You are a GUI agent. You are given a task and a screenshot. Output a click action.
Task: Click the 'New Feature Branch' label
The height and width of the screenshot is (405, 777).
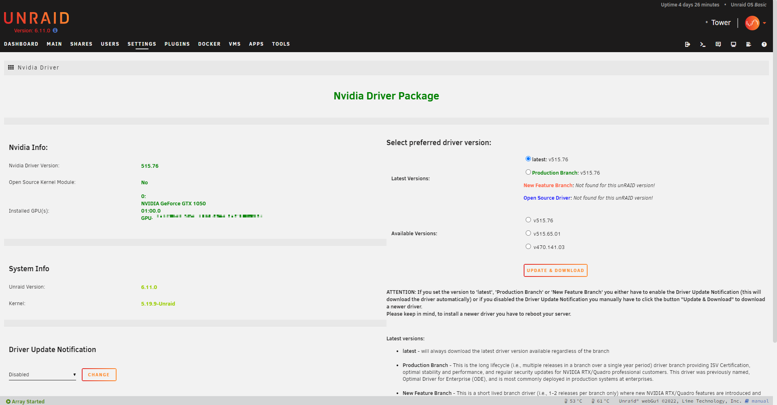pyautogui.click(x=548, y=186)
